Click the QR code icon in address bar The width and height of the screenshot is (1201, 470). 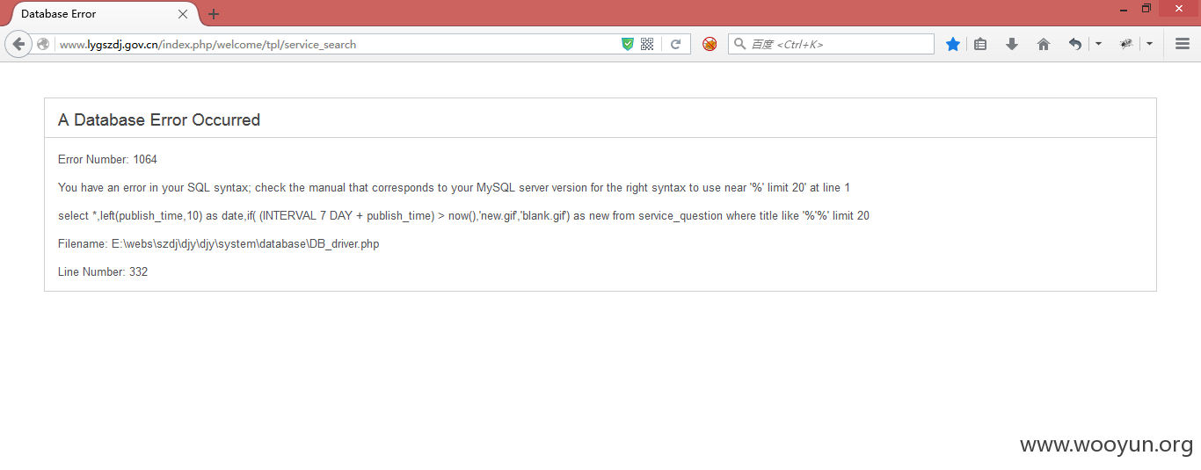647,44
